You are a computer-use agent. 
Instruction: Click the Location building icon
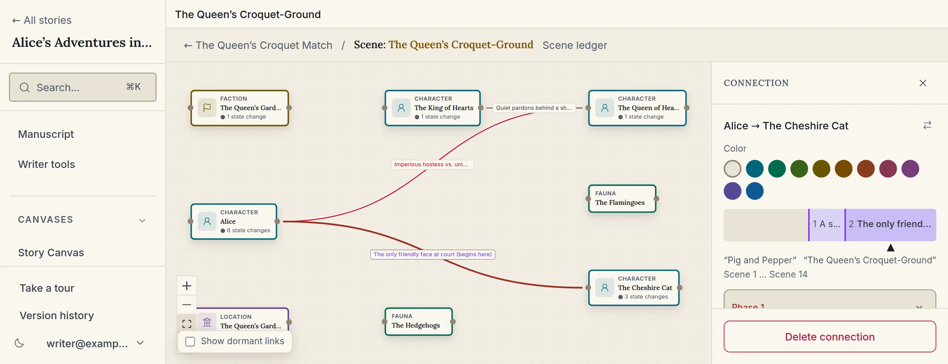207,322
